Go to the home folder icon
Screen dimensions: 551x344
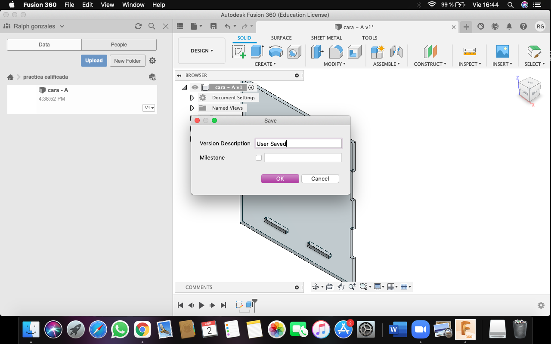click(10, 77)
